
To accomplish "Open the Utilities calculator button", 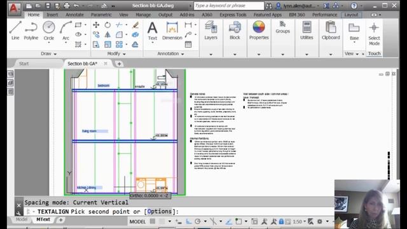I will coord(307,31).
